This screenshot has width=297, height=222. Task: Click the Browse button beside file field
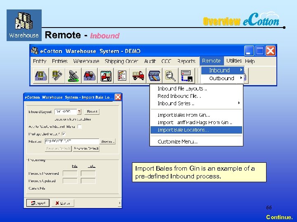(108, 141)
